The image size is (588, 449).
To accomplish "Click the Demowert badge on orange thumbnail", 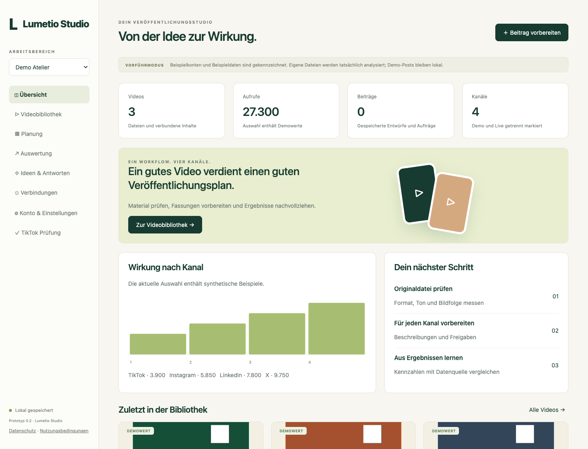I will tap(292, 431).
